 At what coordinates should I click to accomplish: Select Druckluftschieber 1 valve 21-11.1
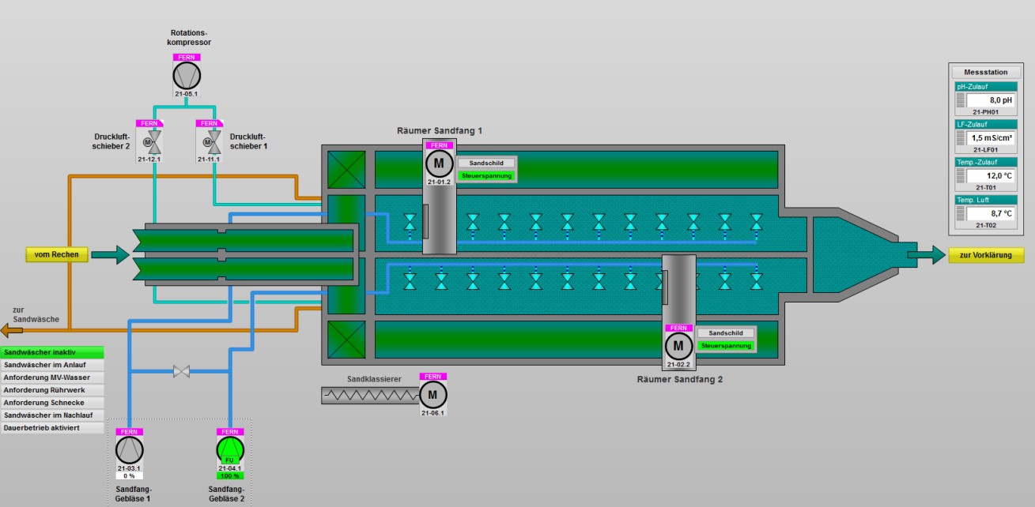210,142
